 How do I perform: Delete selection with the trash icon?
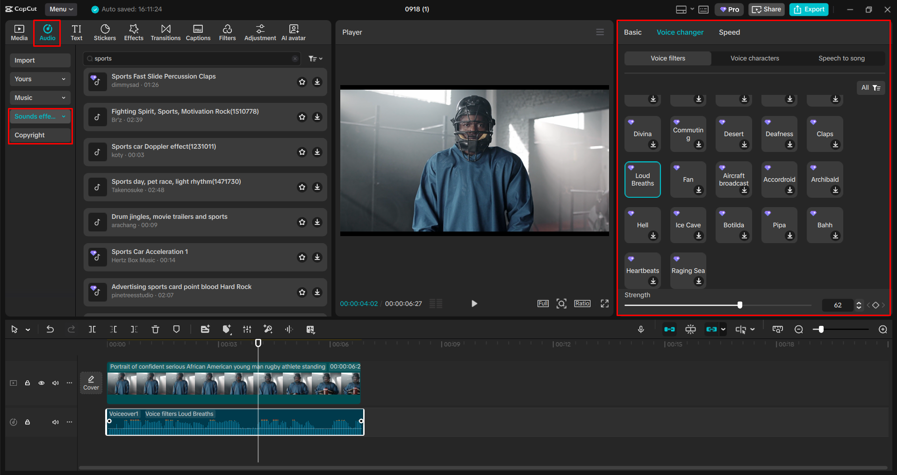point(155,329)
